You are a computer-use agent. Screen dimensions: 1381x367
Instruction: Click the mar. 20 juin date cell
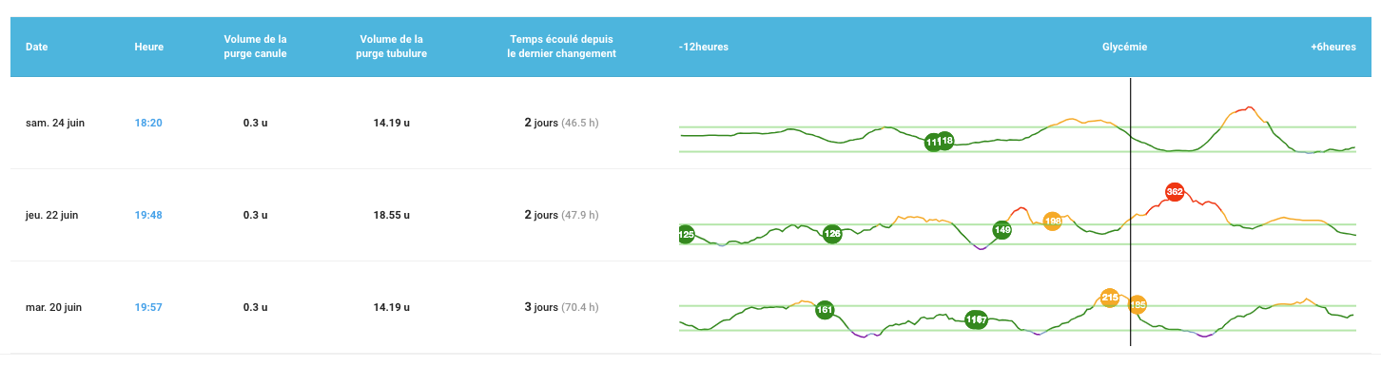[x=53, y=307]
